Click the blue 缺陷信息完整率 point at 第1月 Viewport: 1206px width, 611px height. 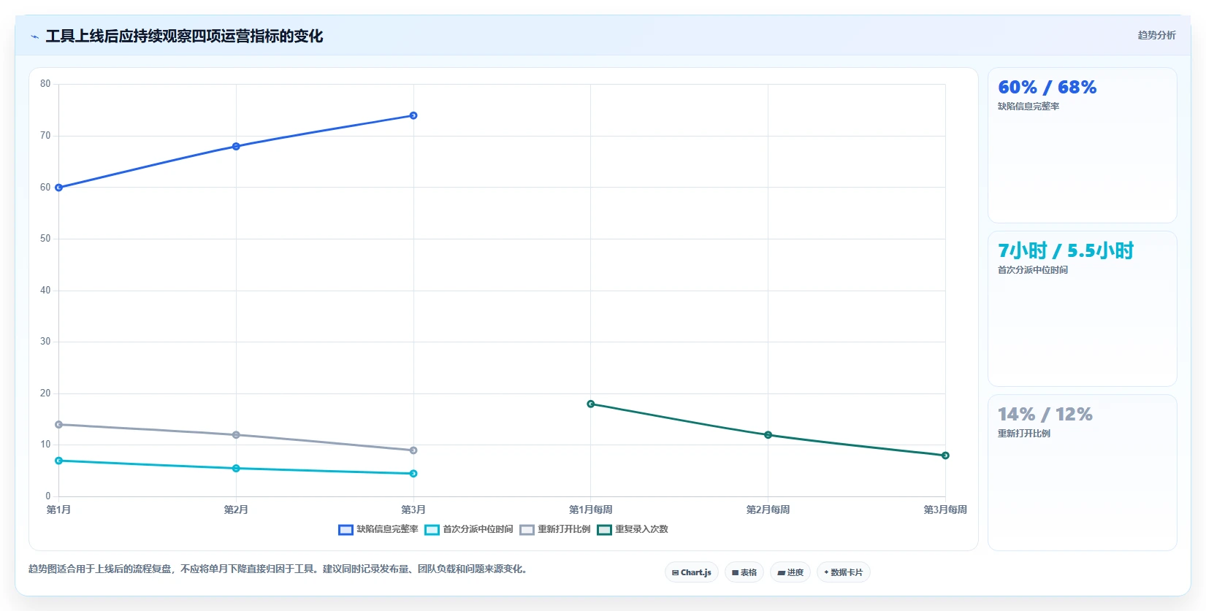[59, 188]
